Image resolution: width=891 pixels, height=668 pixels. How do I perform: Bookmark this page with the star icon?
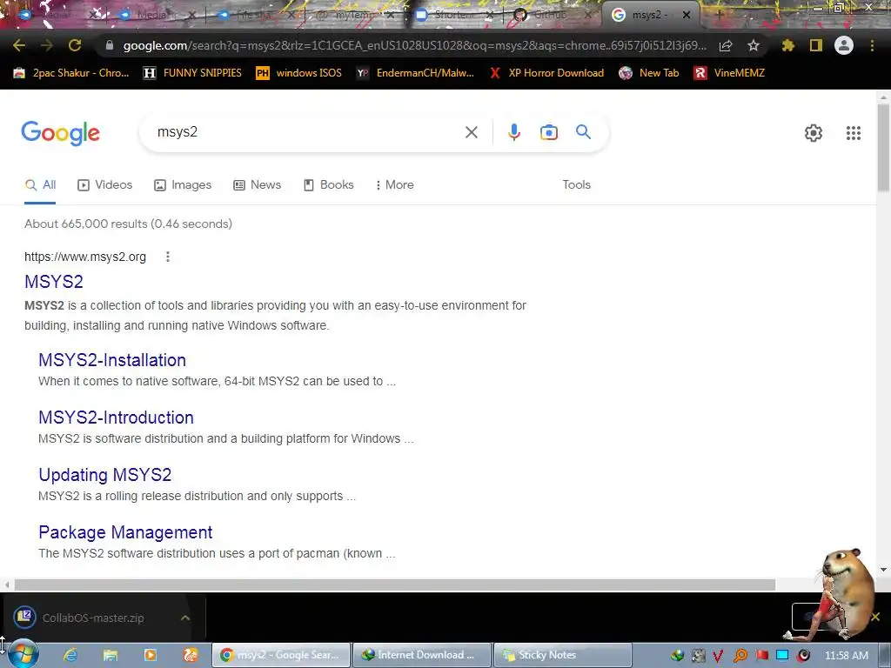[x=754, y=45]
